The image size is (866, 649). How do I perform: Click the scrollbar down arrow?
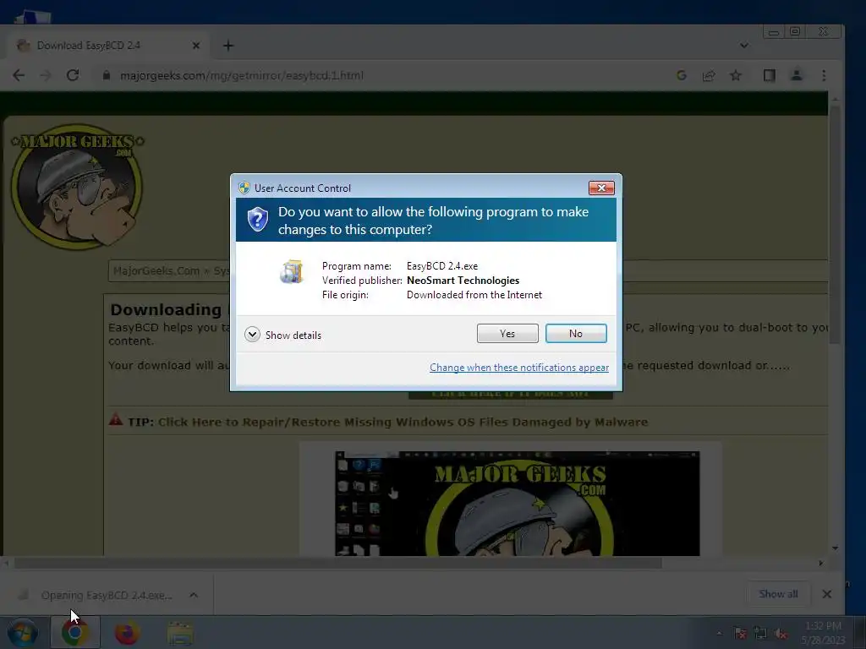pyautogui.click(x=835, y=548)
